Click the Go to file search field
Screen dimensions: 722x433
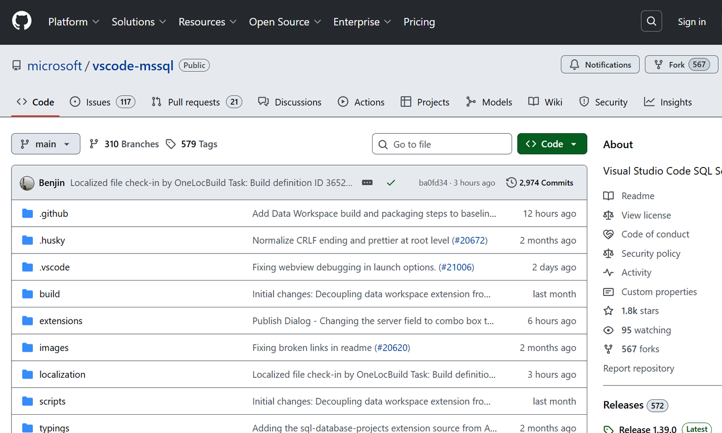442,144
